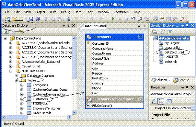
Task: Click the Copy toolbar icon
Action: (x=52, y=19)
